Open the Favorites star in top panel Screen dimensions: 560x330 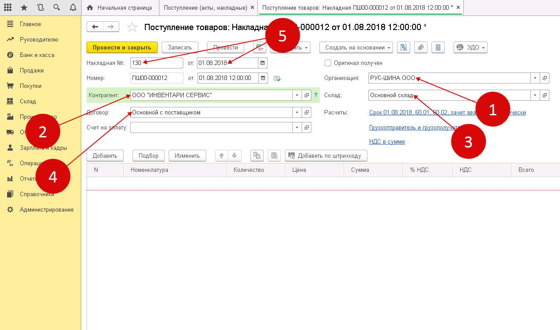tap(24, 8)
